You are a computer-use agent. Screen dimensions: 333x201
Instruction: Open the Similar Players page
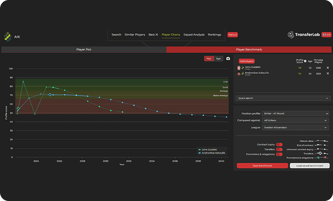(x=135, y=34)
